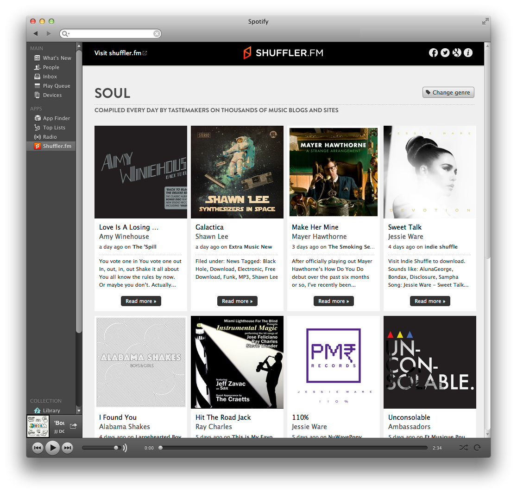Screen dimensions: 517x494
Task: Click the Shuffler.fm logo in header
Action: [x=283, y=53]
